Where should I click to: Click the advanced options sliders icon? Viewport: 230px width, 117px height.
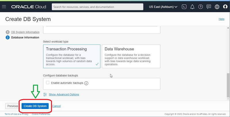[x=45, y=95]
